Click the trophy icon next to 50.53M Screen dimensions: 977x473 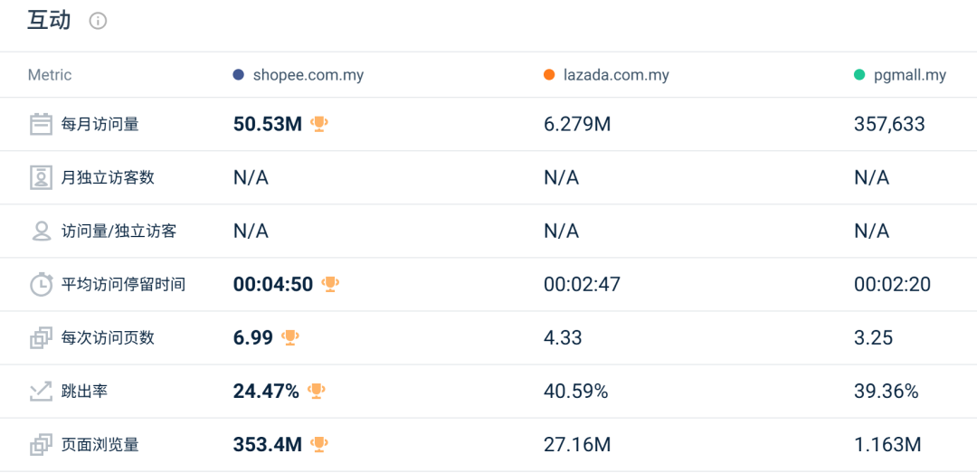[319, 124]
